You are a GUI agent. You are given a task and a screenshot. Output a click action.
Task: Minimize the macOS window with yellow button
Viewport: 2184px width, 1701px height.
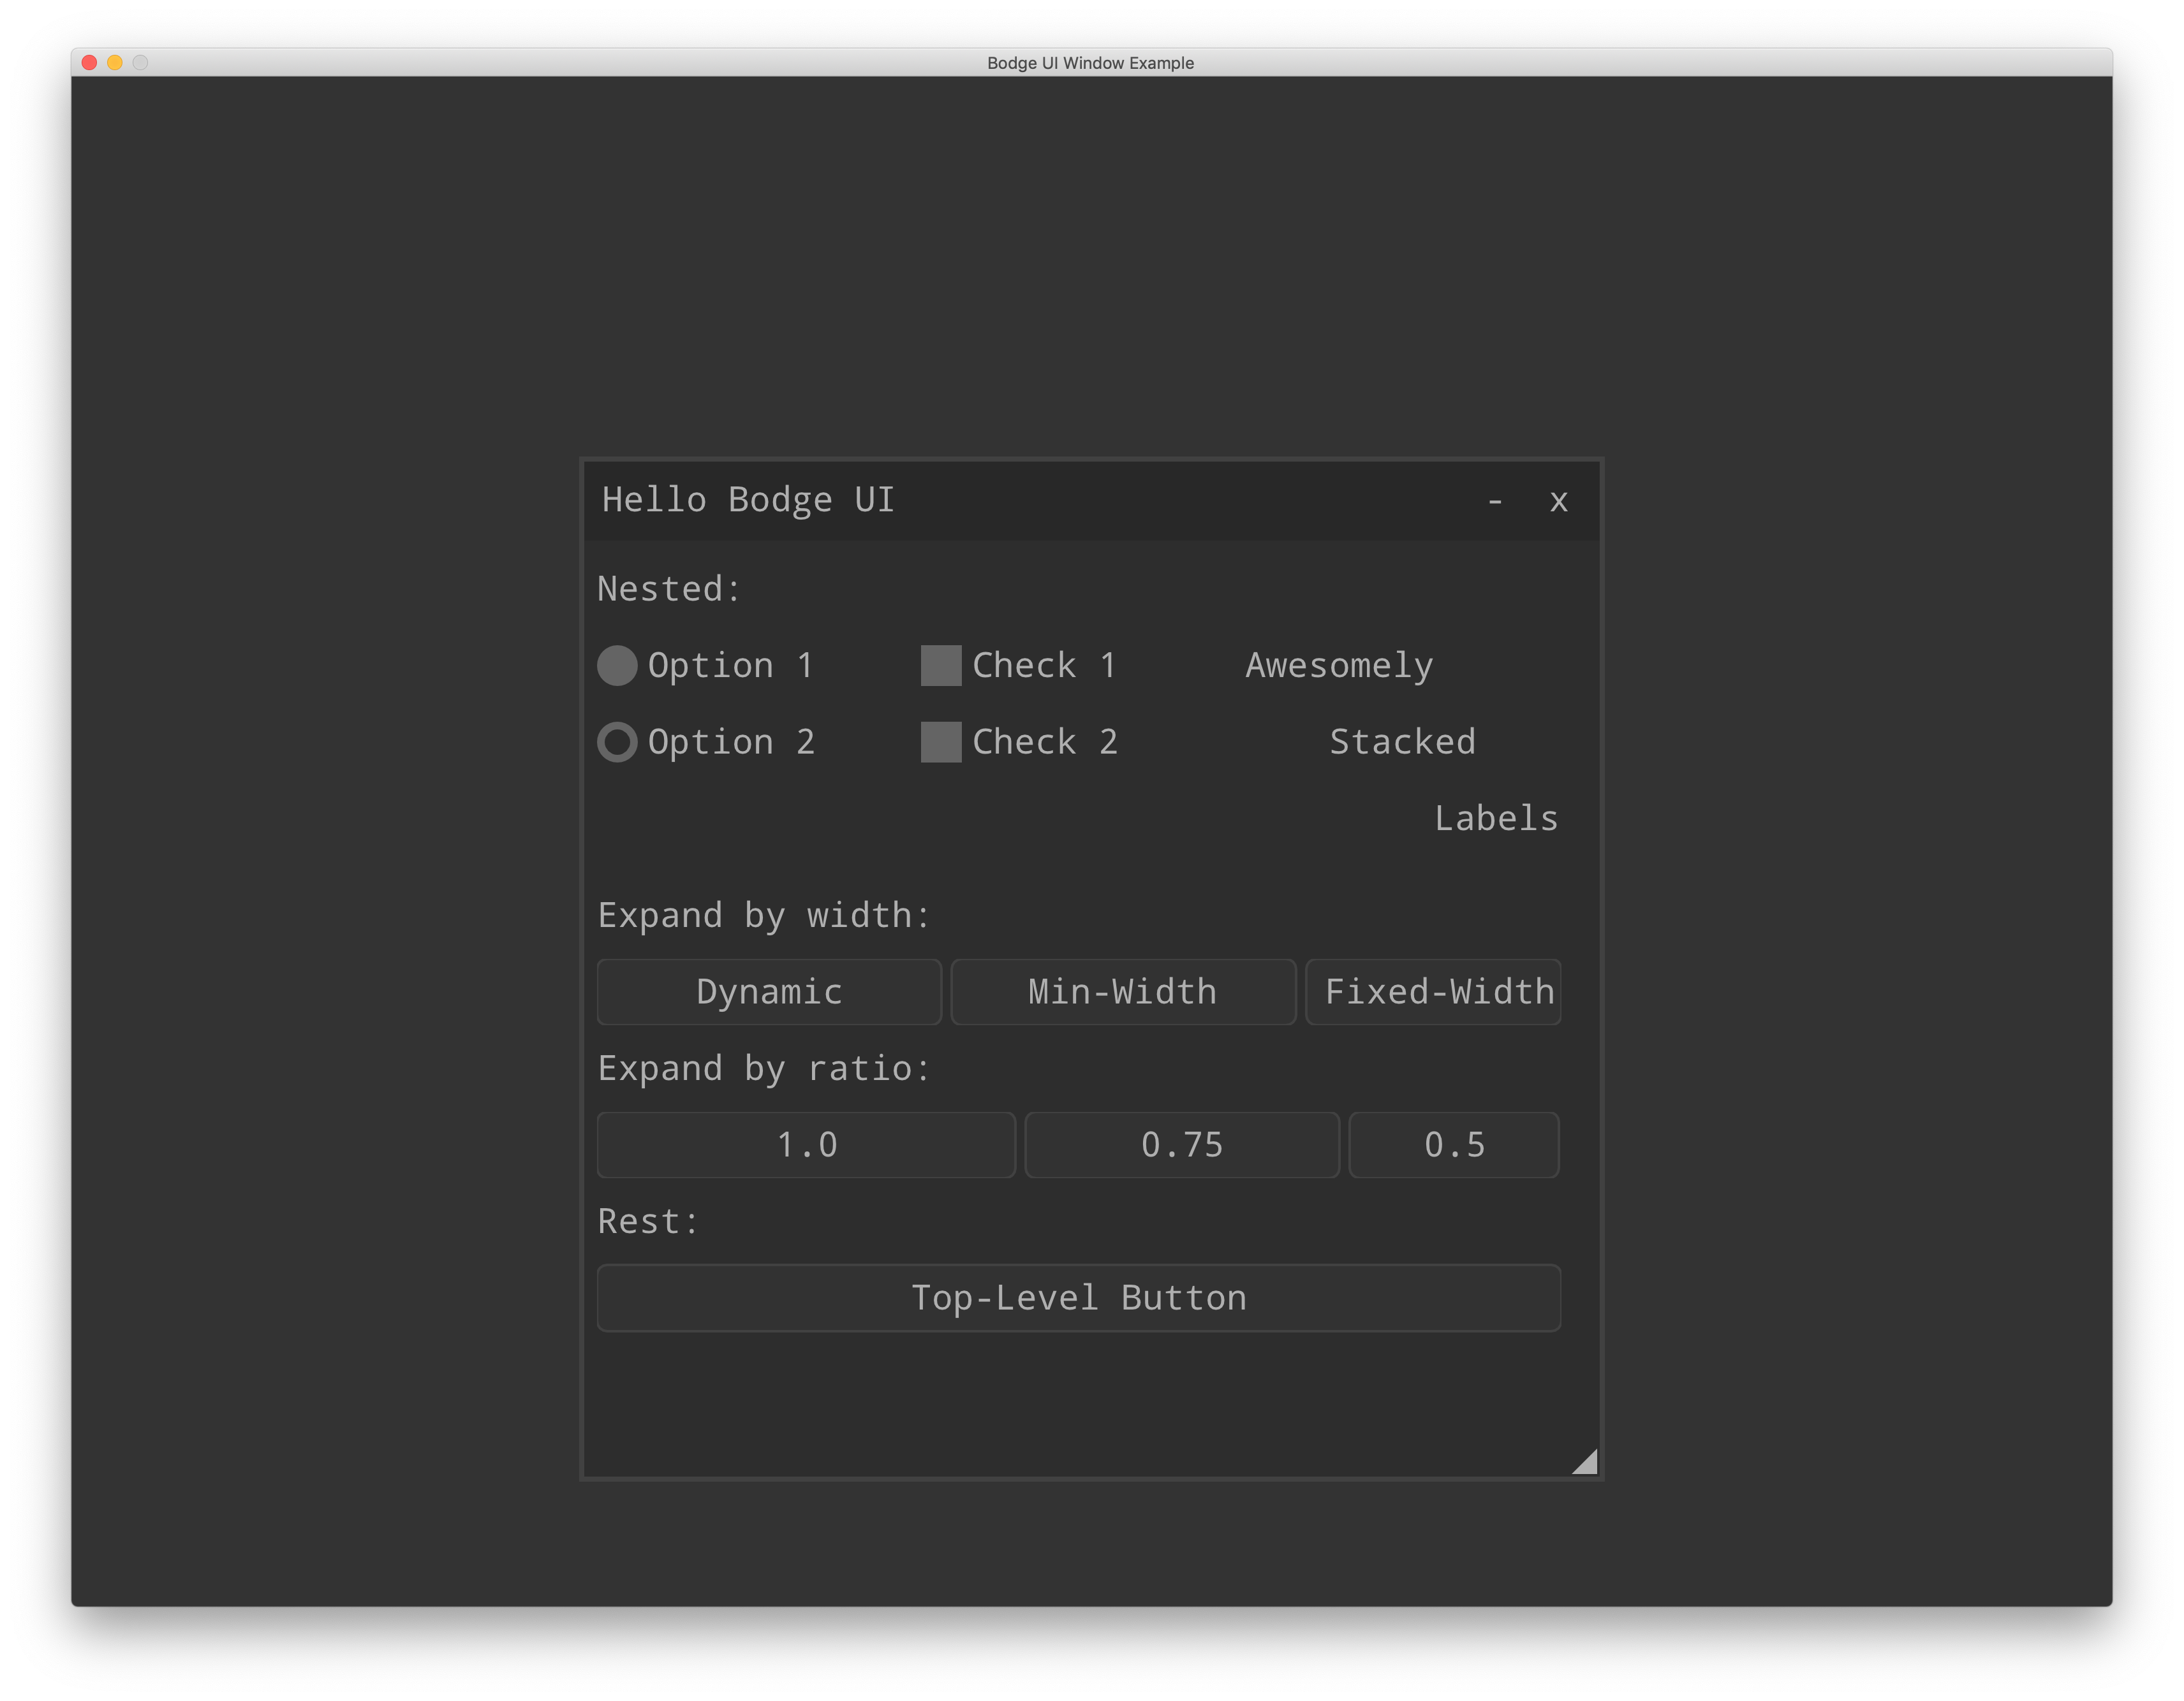[x=115, y=63]
